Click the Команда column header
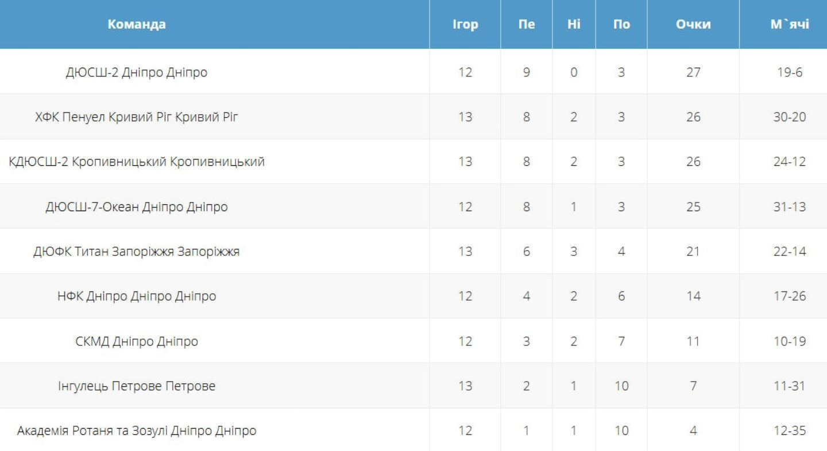Viewport: 827px width, 451px height. point(137,24)
